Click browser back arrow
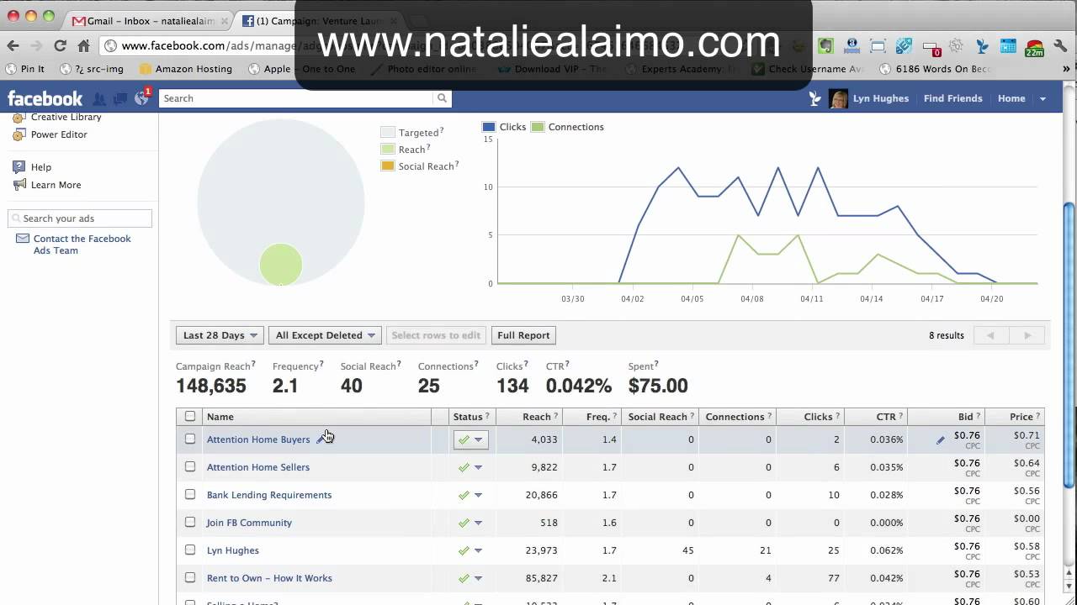1077x605 pixels. coord(13,46)
